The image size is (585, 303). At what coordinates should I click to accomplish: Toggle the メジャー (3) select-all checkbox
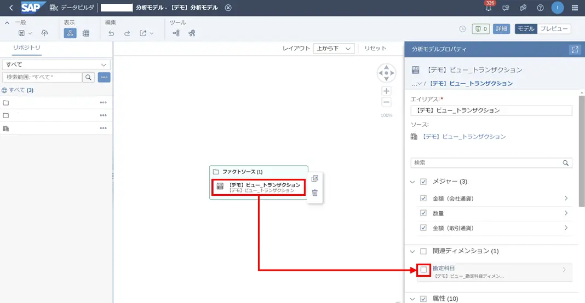coord(423,182)
